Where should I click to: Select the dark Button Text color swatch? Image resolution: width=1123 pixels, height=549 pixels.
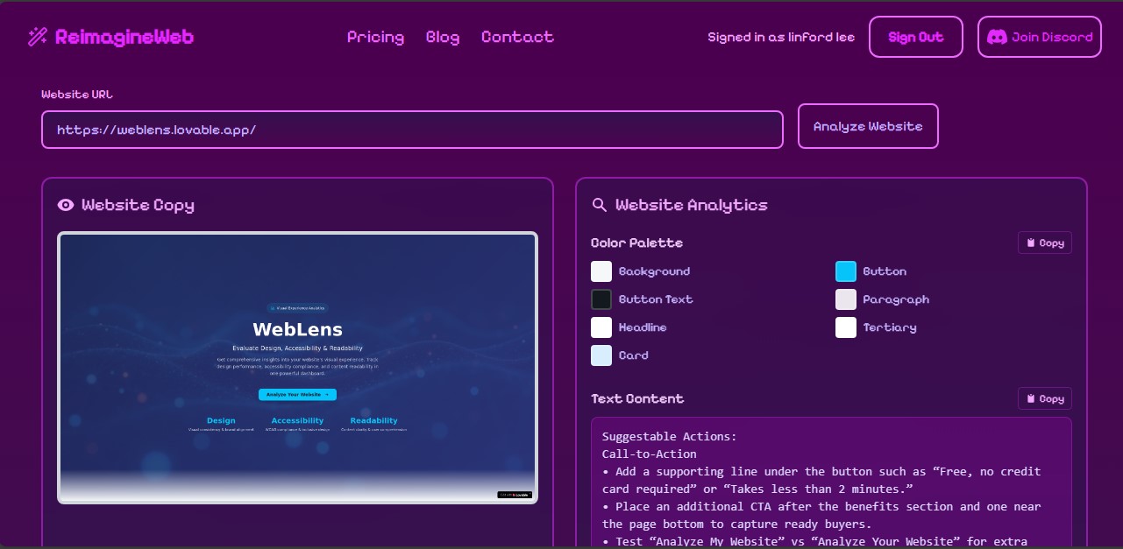[601, 299]
